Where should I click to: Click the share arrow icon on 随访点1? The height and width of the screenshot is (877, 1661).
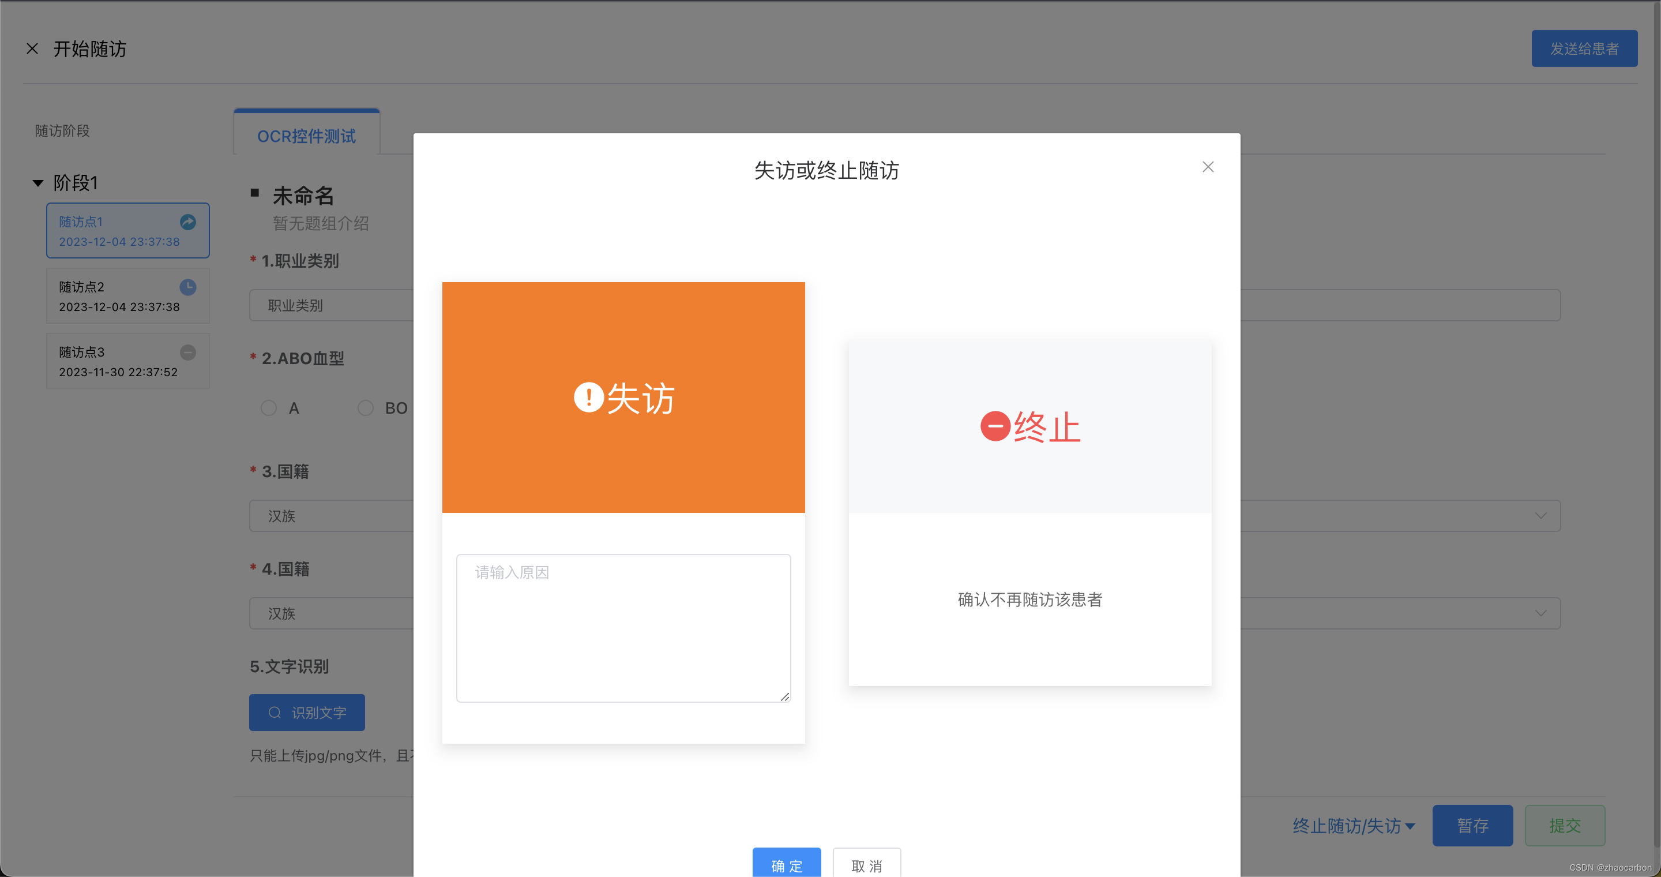click(187, 222)
